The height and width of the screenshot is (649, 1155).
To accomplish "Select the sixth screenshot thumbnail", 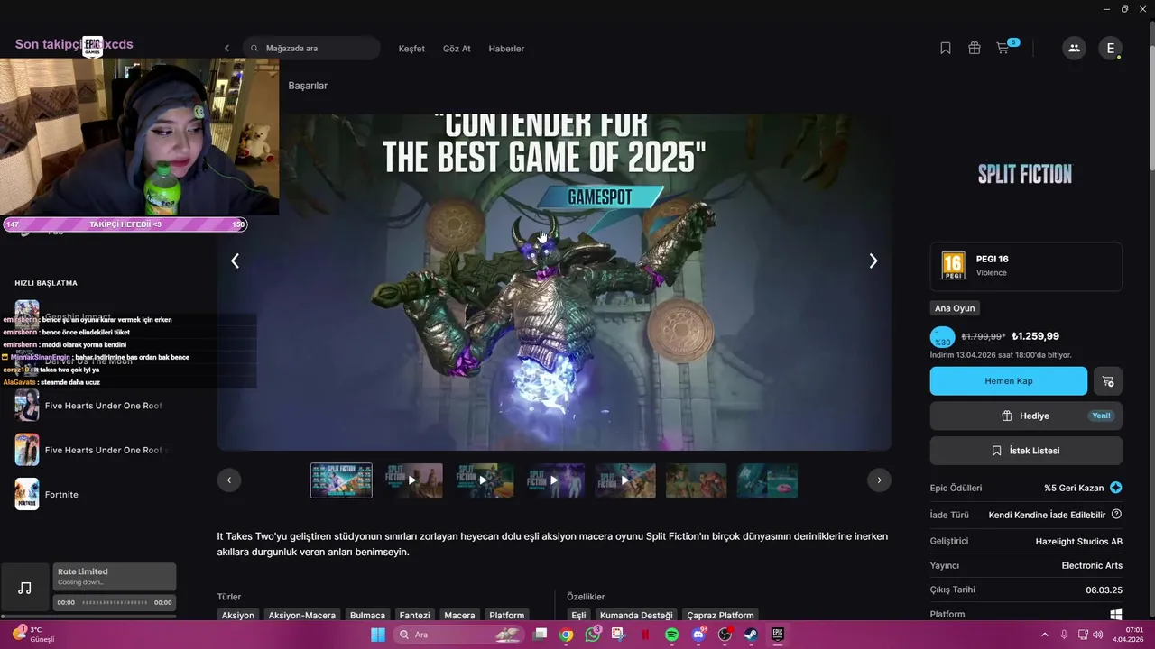I will pyautogui.click(x=697, y=480).
